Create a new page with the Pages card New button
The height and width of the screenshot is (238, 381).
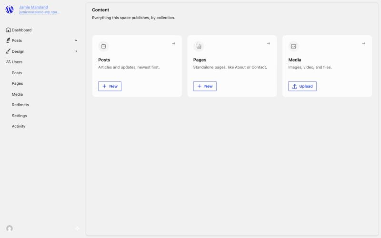click(x=205, y=86)
